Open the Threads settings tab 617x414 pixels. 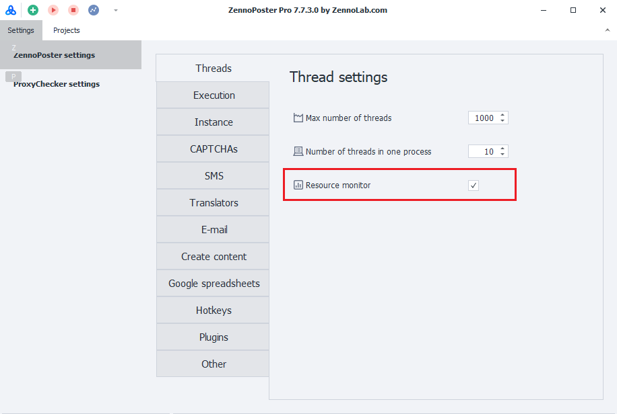point(214,69)
